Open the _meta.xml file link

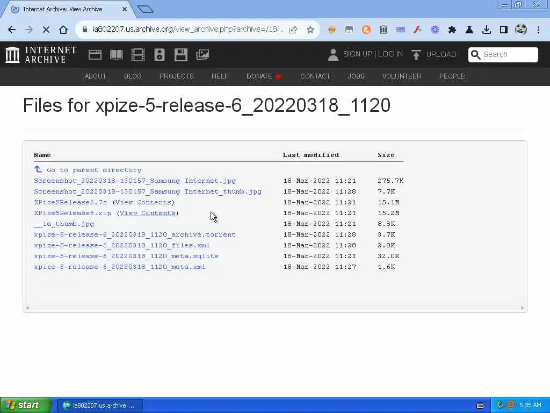coord(120,267)
